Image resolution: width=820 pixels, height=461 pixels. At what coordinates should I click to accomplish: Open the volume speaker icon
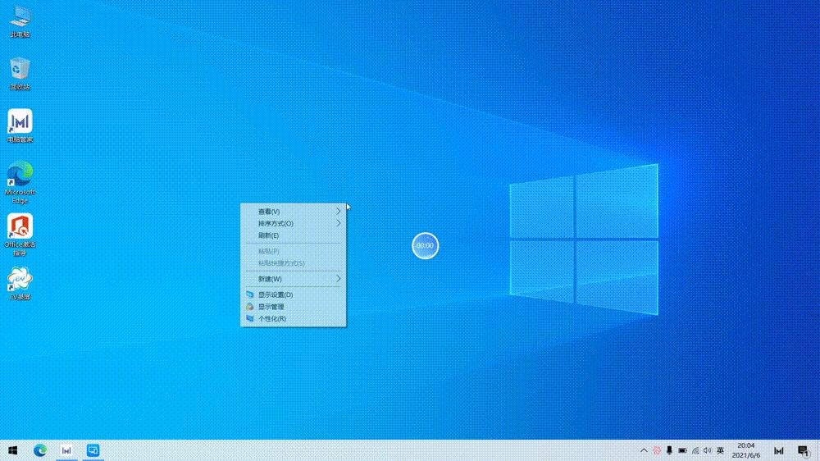pyautogui.click(x=708, y=450)
